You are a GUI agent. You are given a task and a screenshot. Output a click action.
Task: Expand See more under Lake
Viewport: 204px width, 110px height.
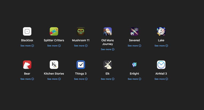[161, 46]
